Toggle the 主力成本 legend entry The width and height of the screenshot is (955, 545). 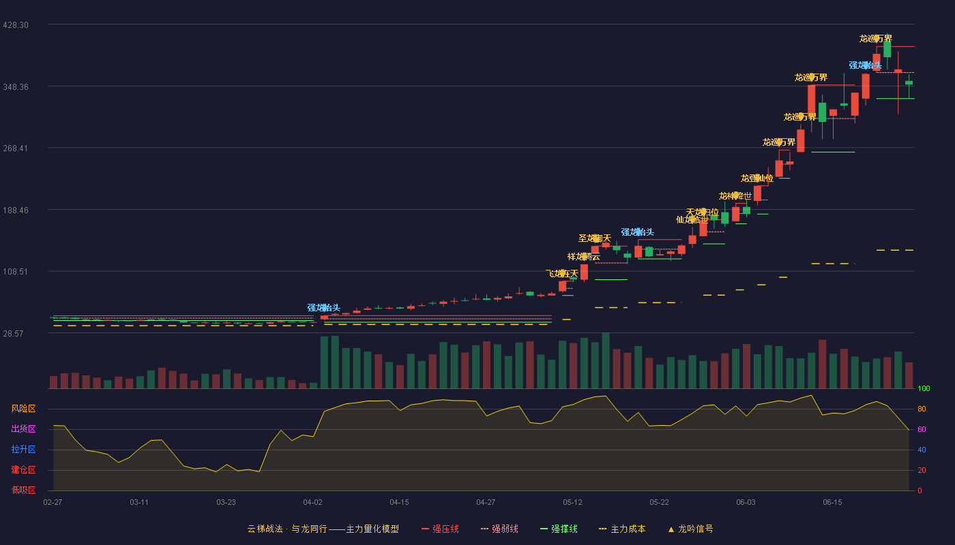click(622, 529)
